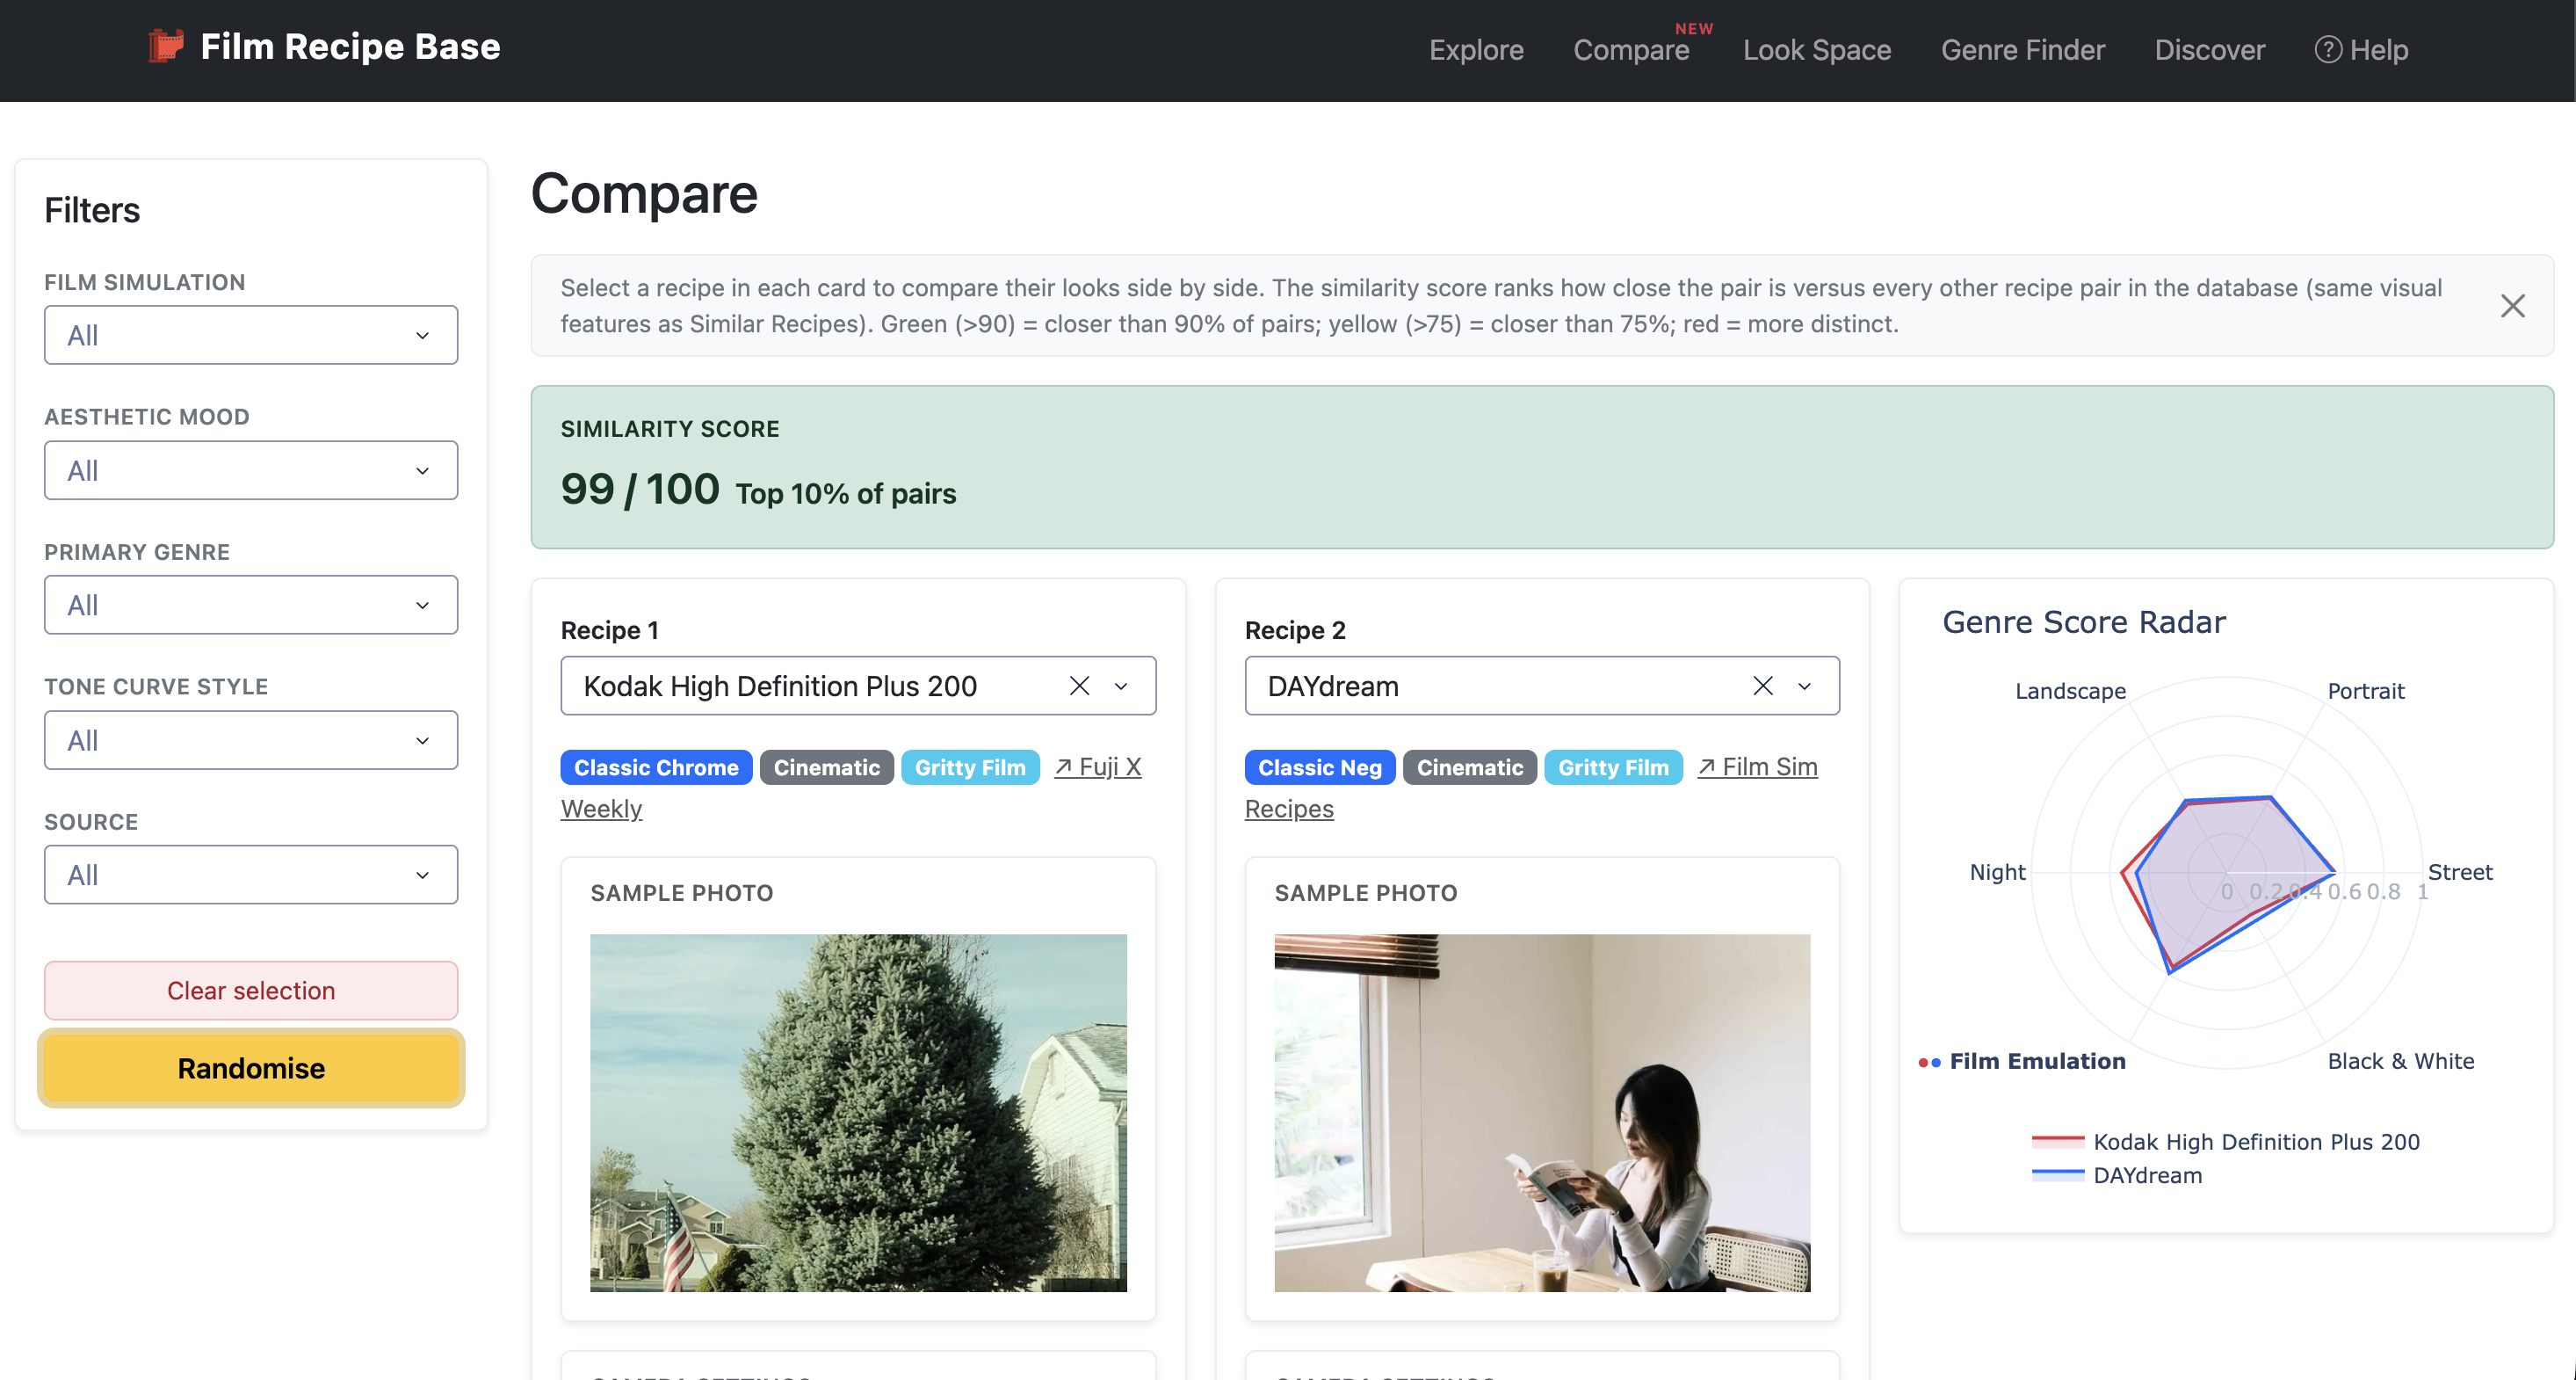The height and width of the screenshot is (1380, 2576).
Task: Open the Primary Genre filter dropdown
Action: pyautogui.click(x=251, y=605)
